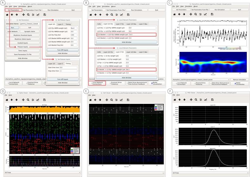250x177 pixels.
Task: Click Poisson Inputs button in Set Parameters dialog
Action: tap(23, 47)
